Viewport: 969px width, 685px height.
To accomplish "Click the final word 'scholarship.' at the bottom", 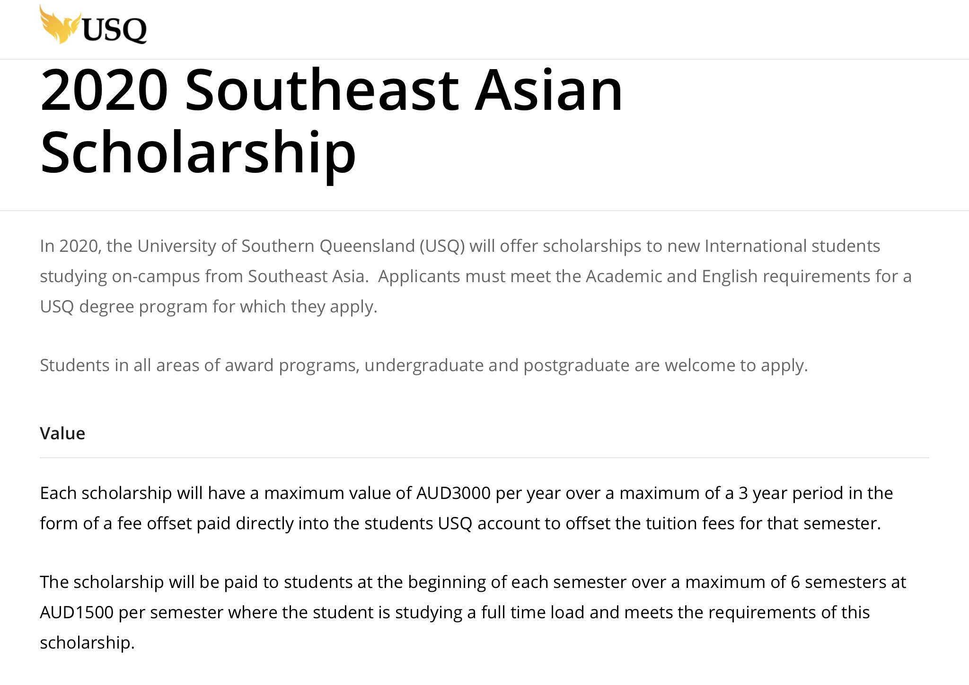I will pyautogui.click(x=87, y=643).
